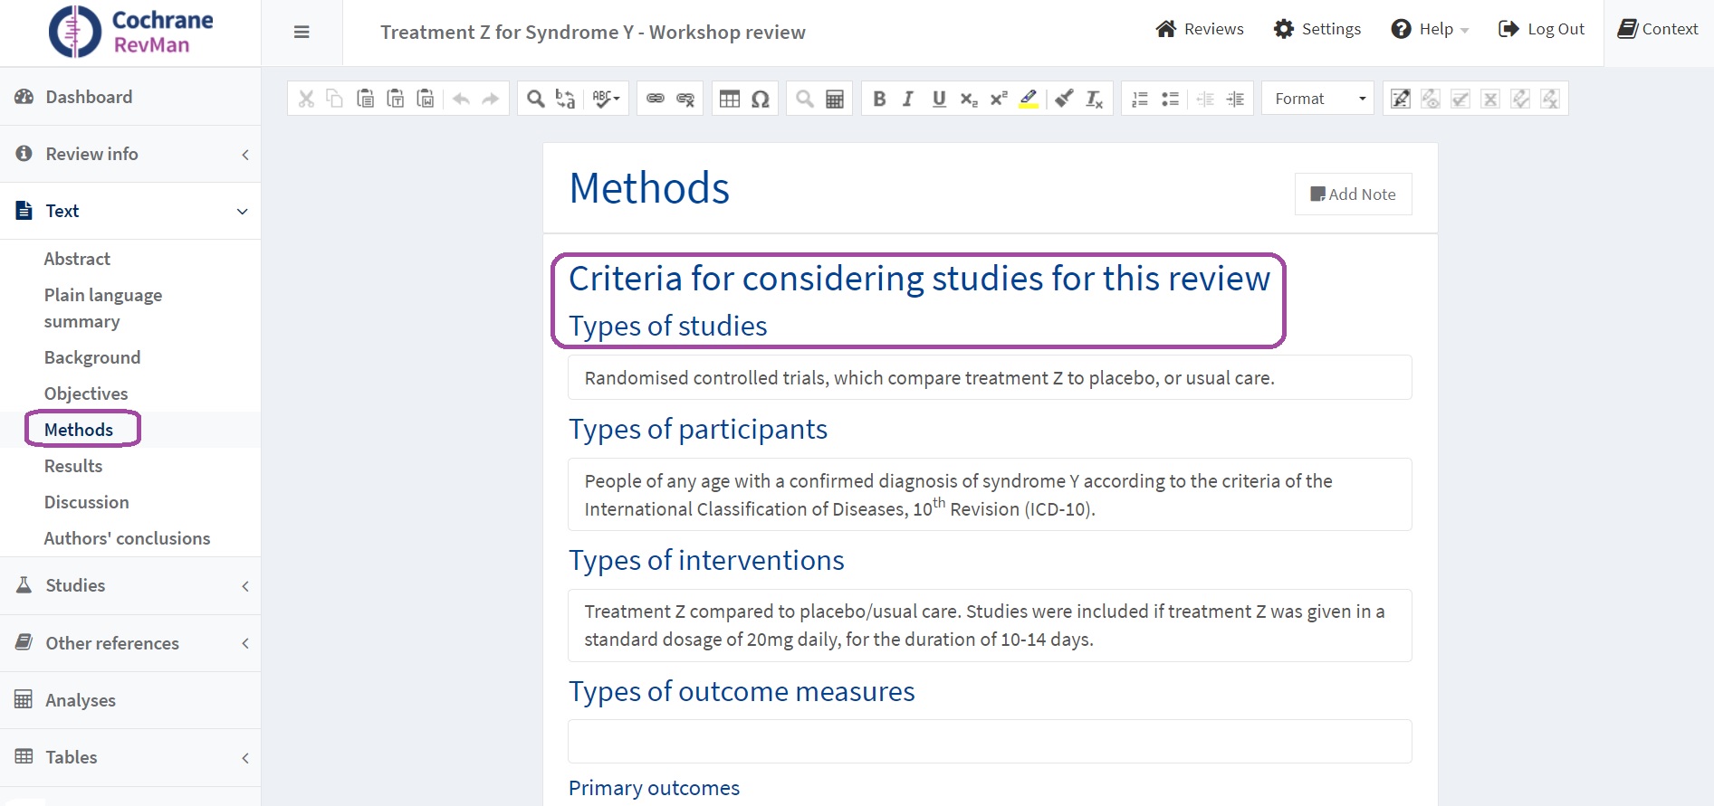The width and height of the screenshot is (1714, 806).
Task: Click the Find (magnifier) toolbar icon
Action: [536, 99]
